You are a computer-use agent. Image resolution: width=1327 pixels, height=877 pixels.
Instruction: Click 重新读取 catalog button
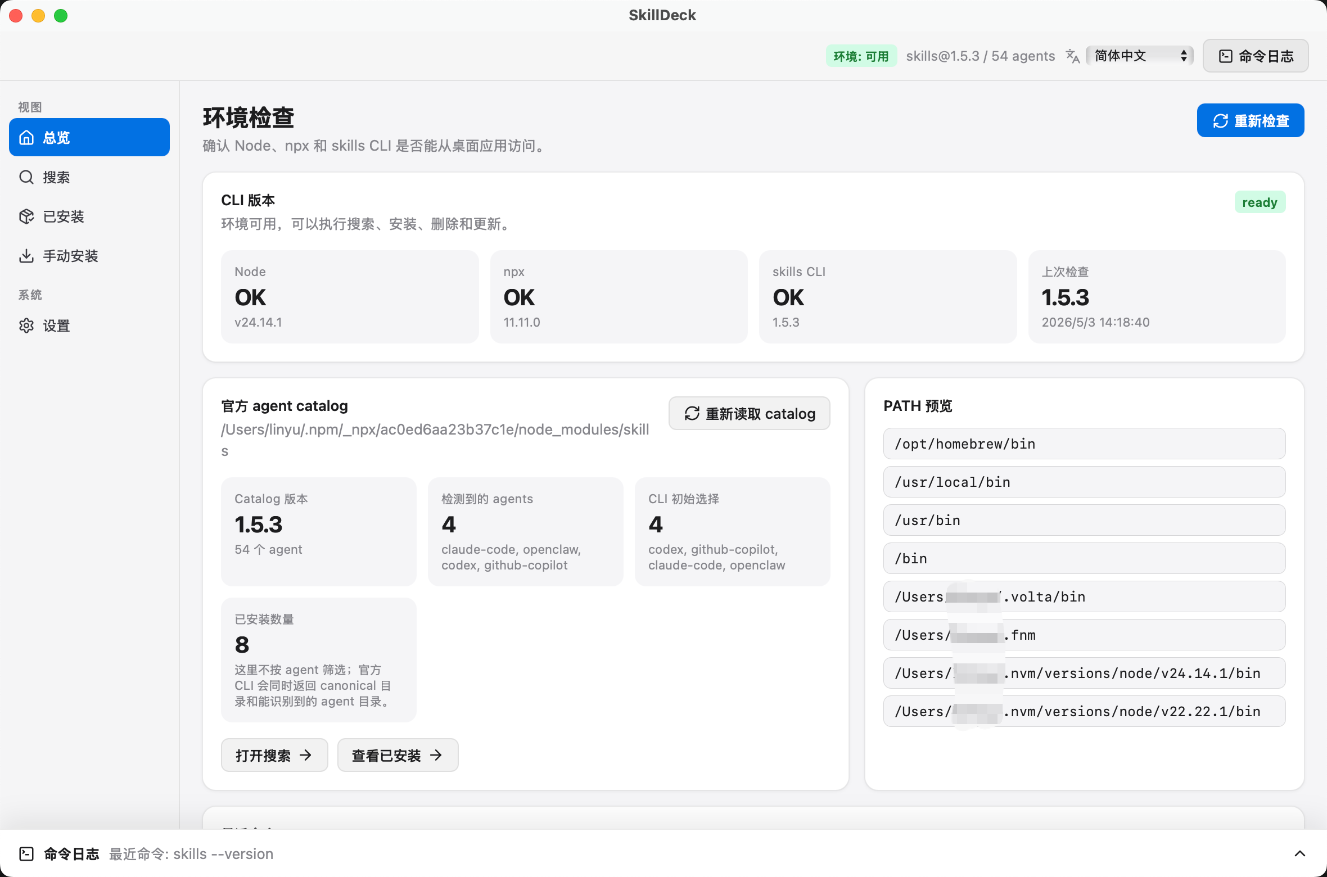pos(750,413)
